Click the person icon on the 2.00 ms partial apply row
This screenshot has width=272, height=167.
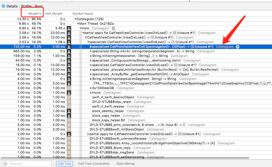click(x=69, y=134)
